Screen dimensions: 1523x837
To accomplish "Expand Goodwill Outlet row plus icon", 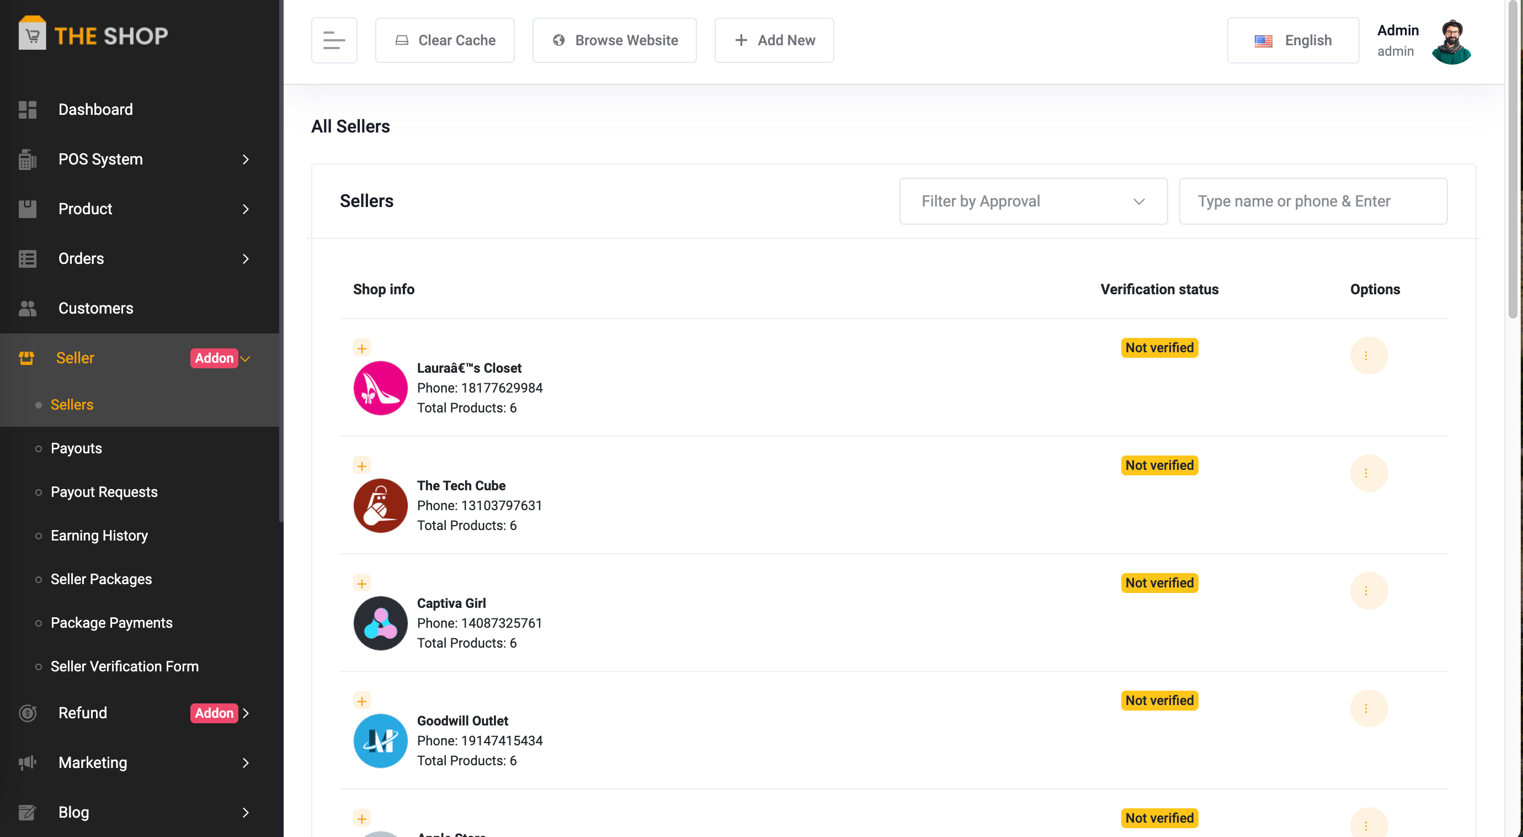I will (x=362, y=701).
